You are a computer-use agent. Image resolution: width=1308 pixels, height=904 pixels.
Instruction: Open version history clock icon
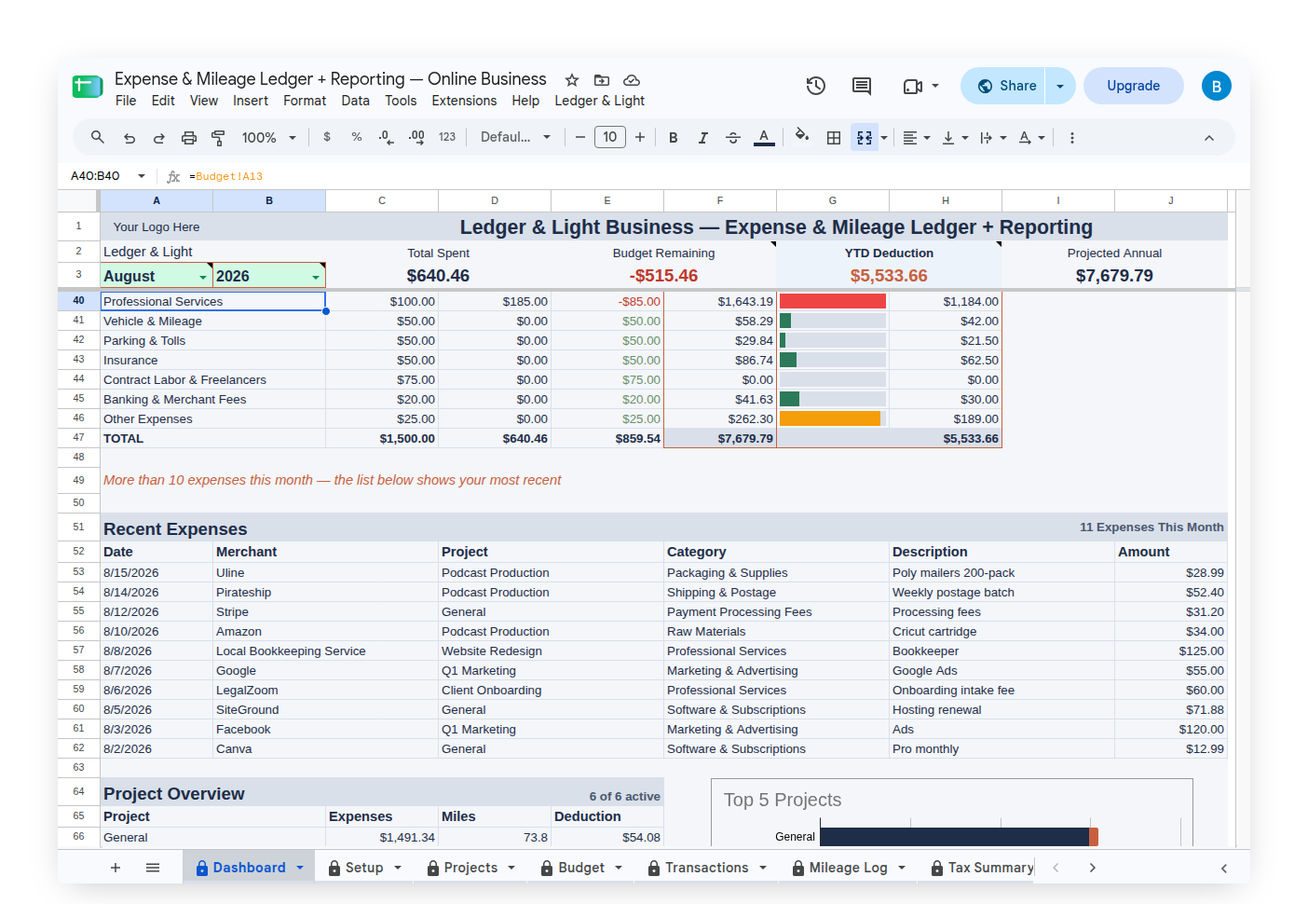[816, 86]
